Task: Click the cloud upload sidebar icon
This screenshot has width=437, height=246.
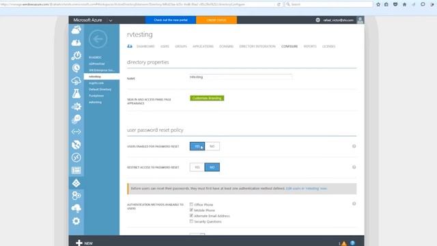Action: point(76,208)
